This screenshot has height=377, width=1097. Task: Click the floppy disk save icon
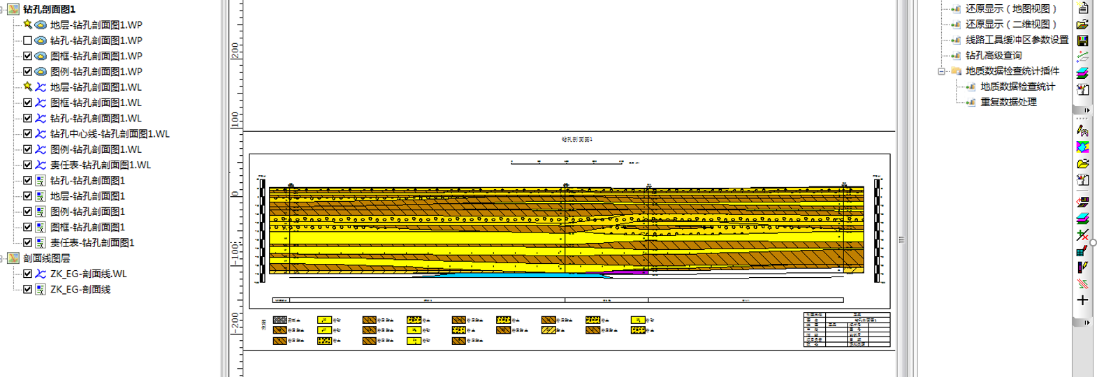[1082, 40]
